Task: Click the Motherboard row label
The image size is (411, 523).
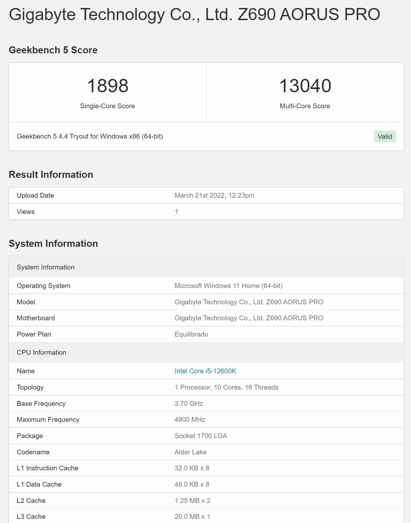Action: coord(36,318)
